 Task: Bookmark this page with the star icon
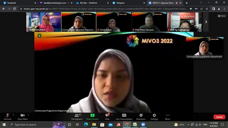(207, 9)
